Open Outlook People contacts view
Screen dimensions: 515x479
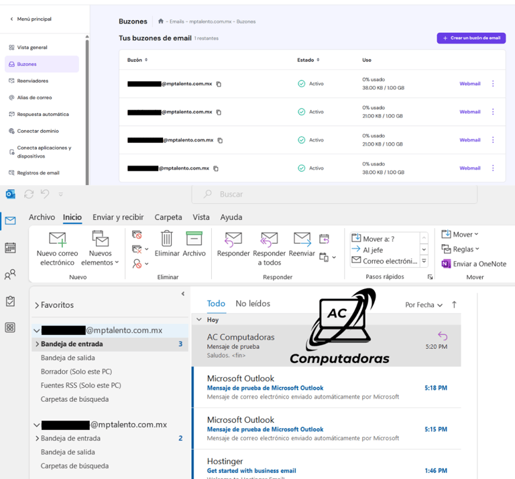pyautogui.click(x=10, y=274)
